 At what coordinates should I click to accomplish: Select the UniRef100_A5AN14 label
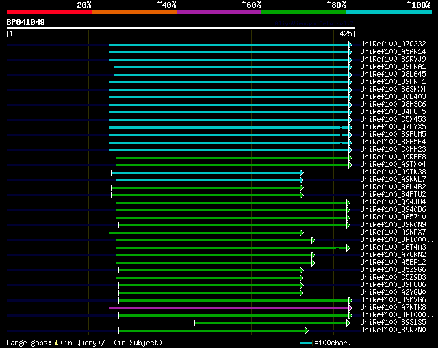pos(393,52)
